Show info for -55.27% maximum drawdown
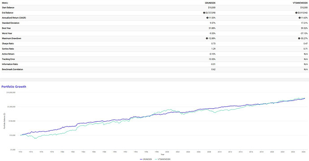The height and width of the screenshot is (161, 309). pyautogui.click(x=299, y=38)
